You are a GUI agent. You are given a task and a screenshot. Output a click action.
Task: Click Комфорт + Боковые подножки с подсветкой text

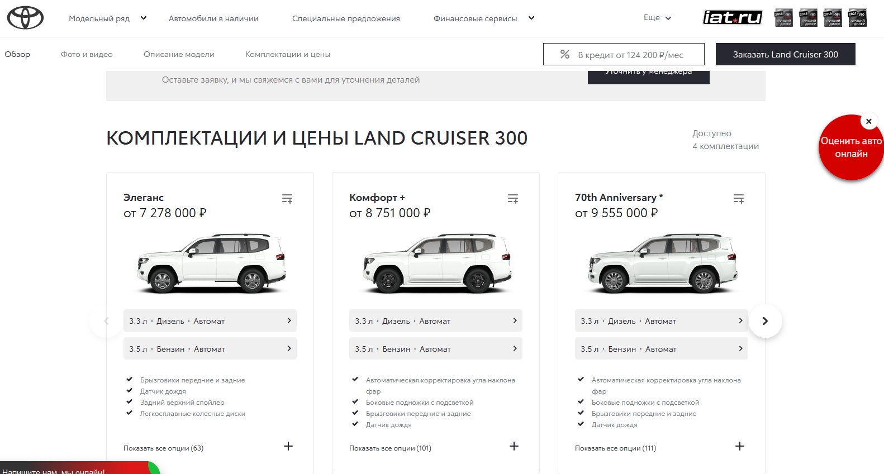point(420,403)
